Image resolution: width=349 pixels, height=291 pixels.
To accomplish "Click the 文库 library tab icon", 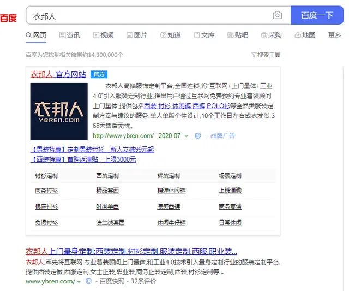I will tap(197, 35).
